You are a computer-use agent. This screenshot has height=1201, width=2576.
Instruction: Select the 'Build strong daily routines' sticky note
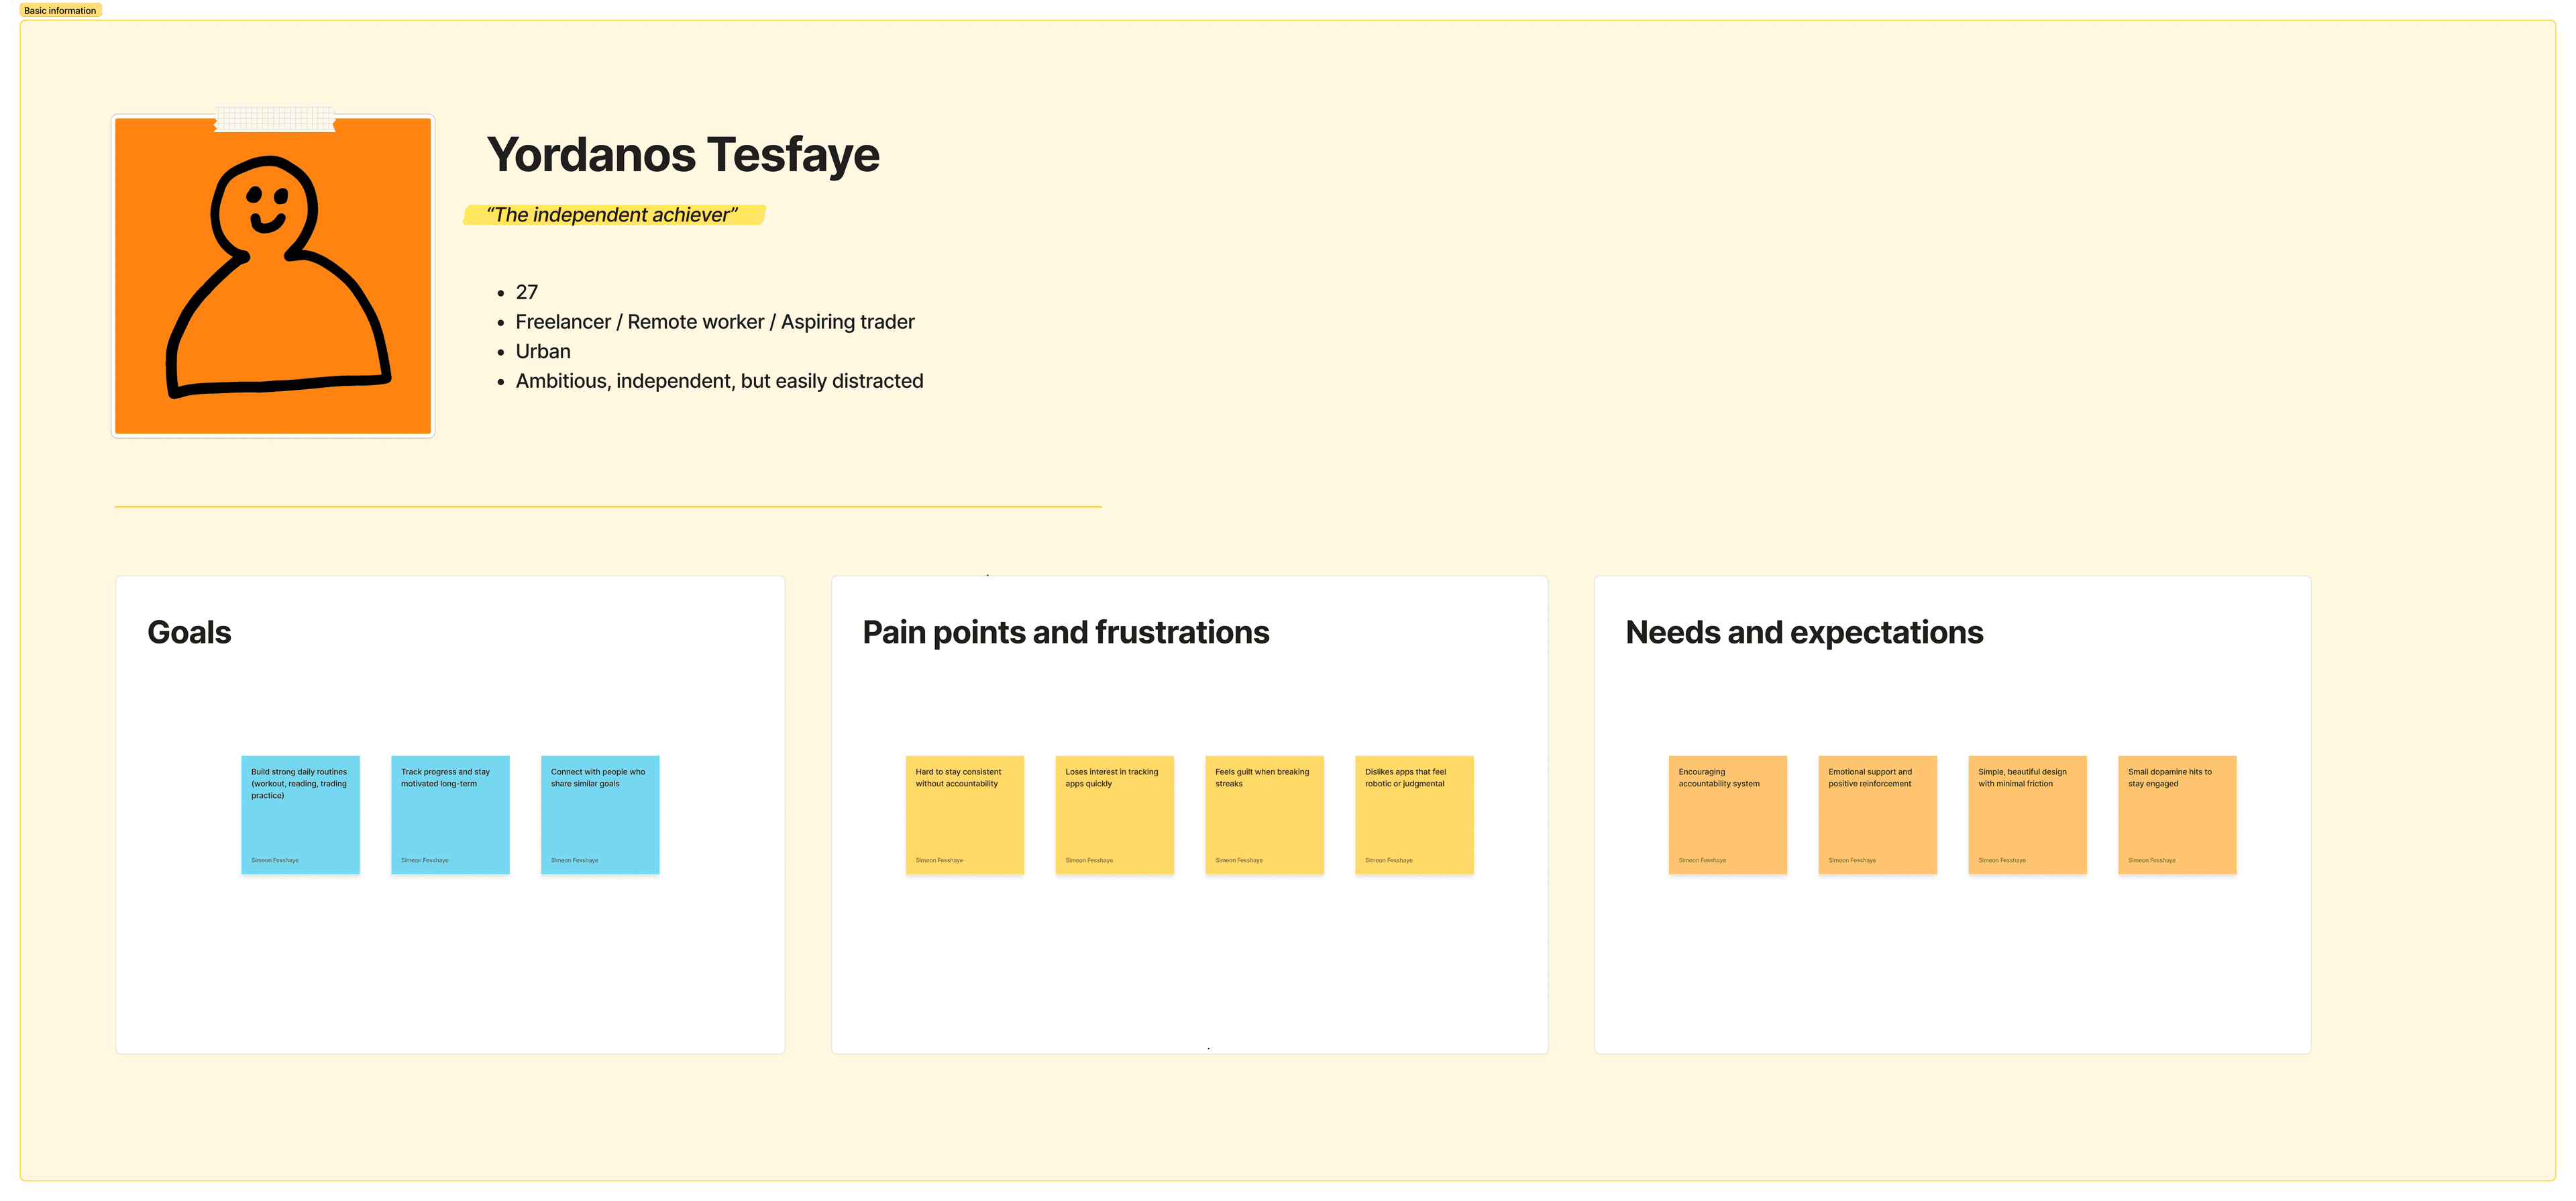pos(300,814)
